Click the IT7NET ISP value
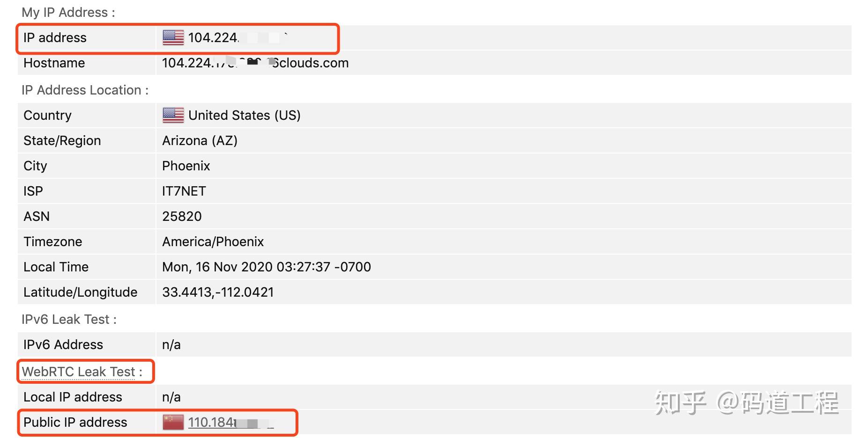 (x=184, y=191)
